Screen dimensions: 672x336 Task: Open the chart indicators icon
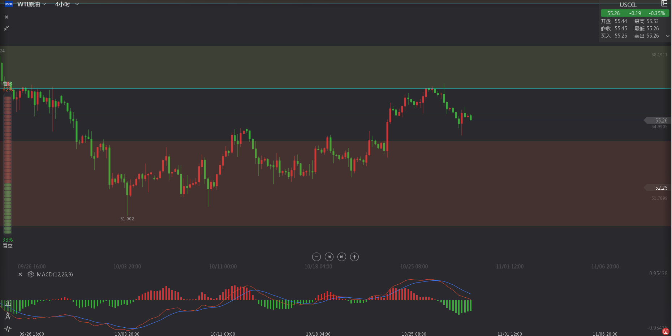(x=8, y=303)
